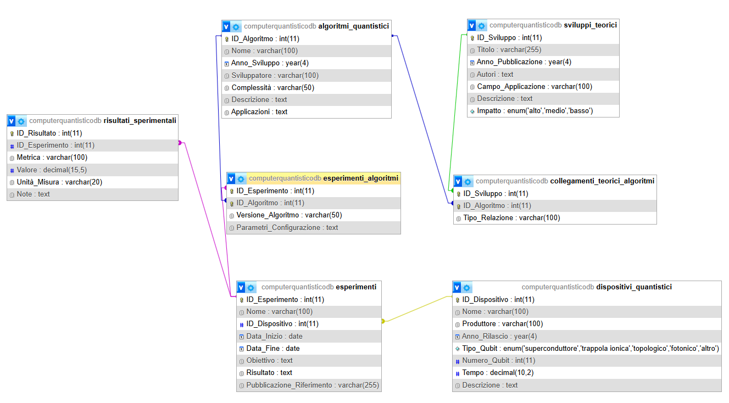Screen dimensions: 729x403
Task: Click gear icon on esperimenti_algoritmi table
Action: tap(241, 178)
